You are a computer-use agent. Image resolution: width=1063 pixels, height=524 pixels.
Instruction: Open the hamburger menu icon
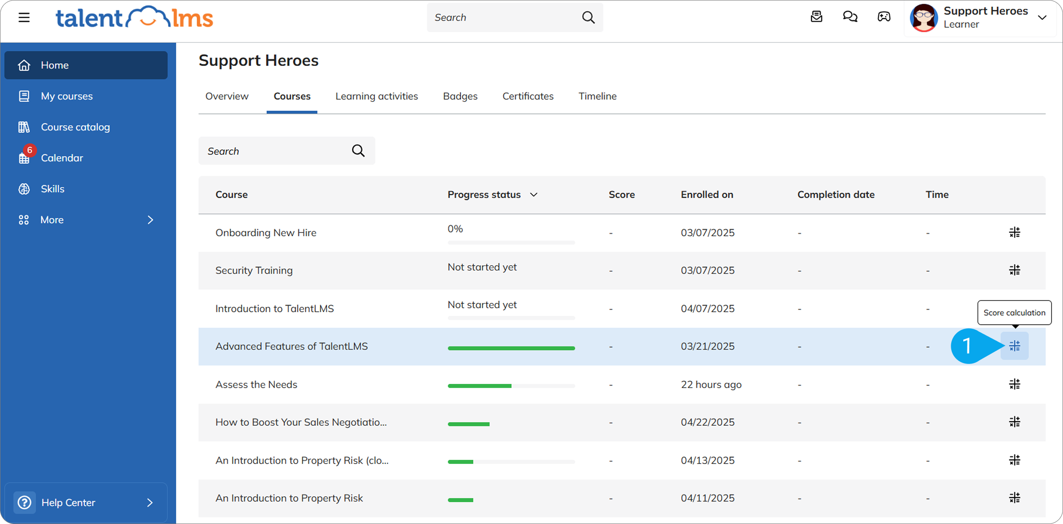pyautogui.click(x=24, y=18)
